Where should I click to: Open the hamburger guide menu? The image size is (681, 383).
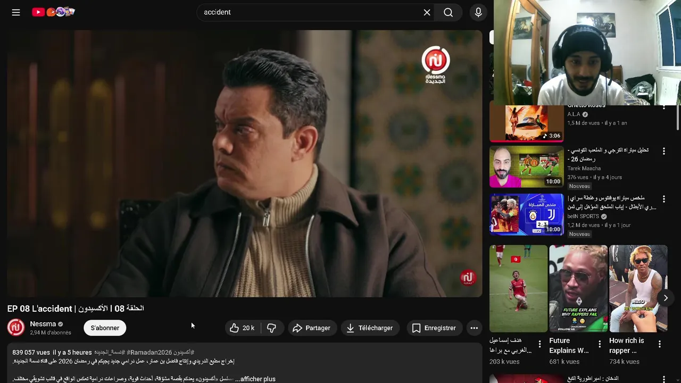[16, 12]
